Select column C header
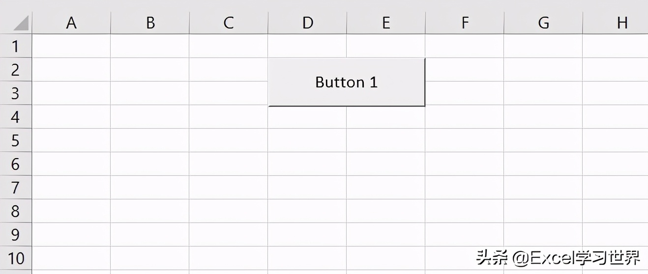This screenshot has height=274, width=648. click(x=229, y=23)
